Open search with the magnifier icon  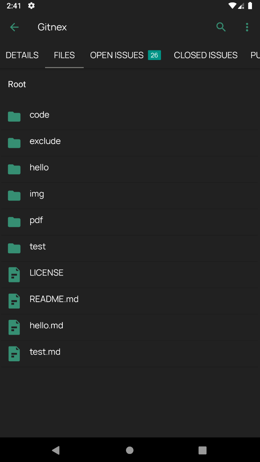pos(221,27)
